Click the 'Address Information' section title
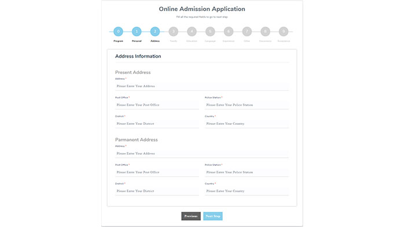This screenshot has height=227, width=405. (138, 56)
